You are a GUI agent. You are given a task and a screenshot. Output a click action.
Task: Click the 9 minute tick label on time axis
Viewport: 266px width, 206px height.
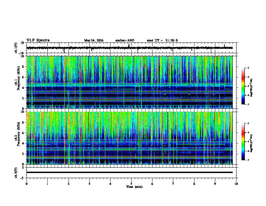tap(215, 184)
